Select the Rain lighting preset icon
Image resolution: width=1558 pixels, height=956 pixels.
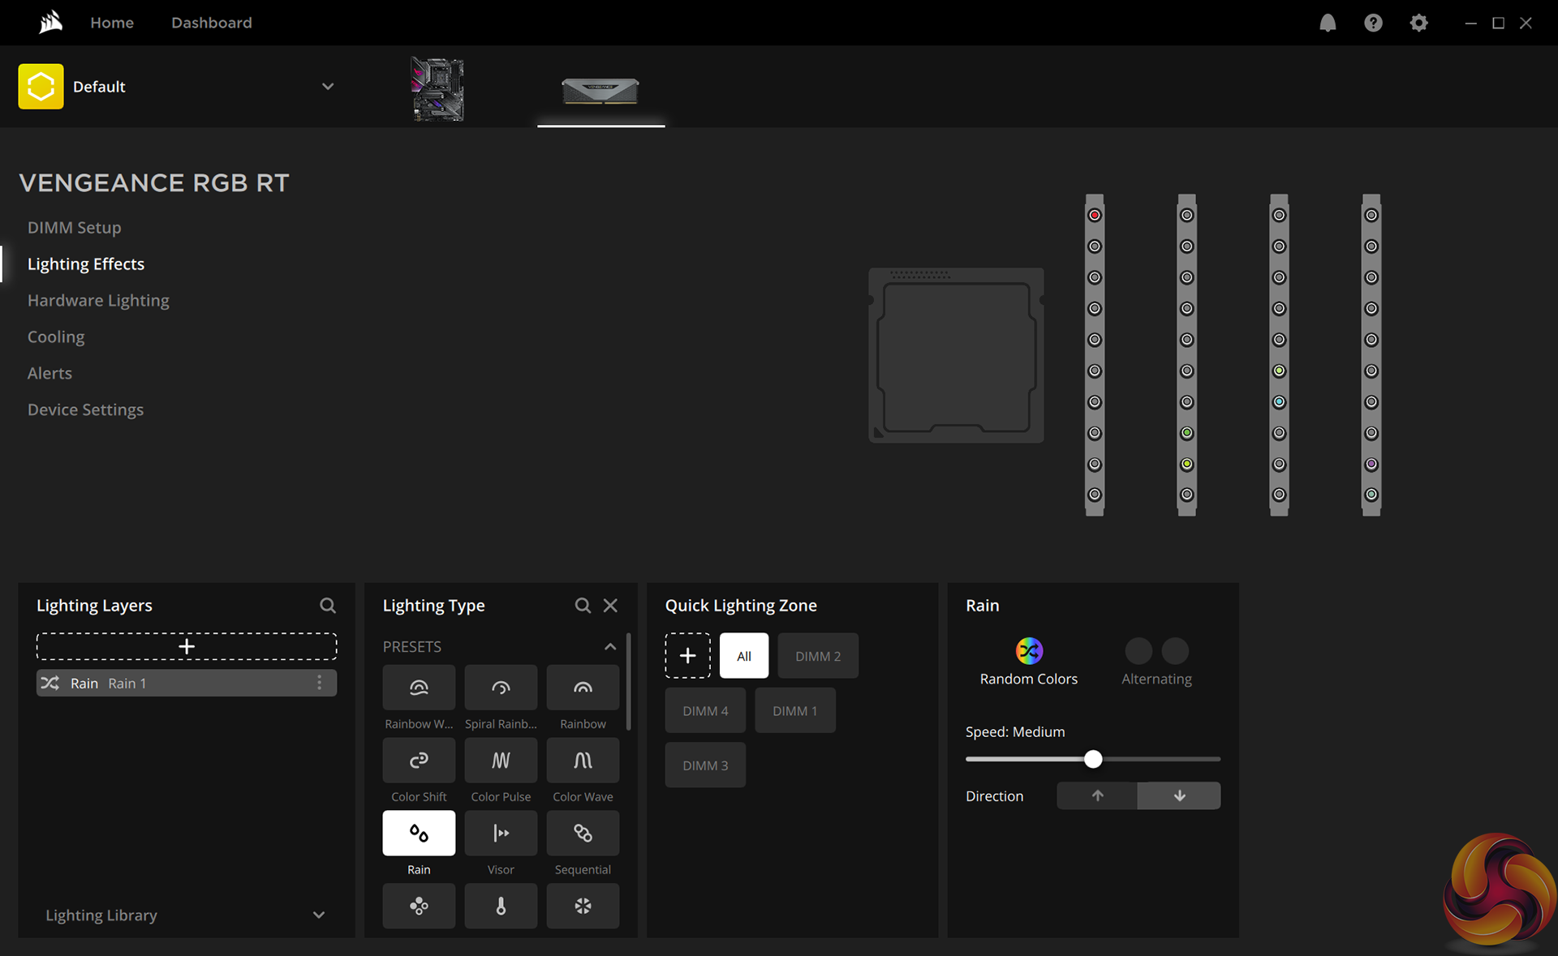click(x=419, y=833)
